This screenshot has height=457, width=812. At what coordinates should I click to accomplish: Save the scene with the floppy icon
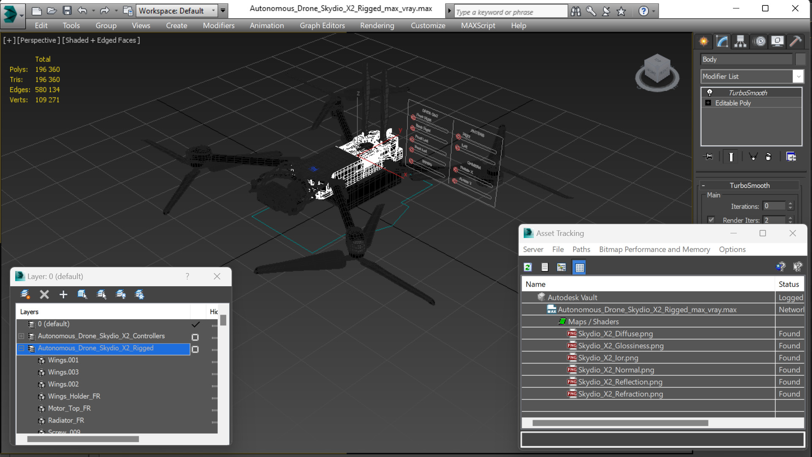pyautogui.click(x=67, y=11)
